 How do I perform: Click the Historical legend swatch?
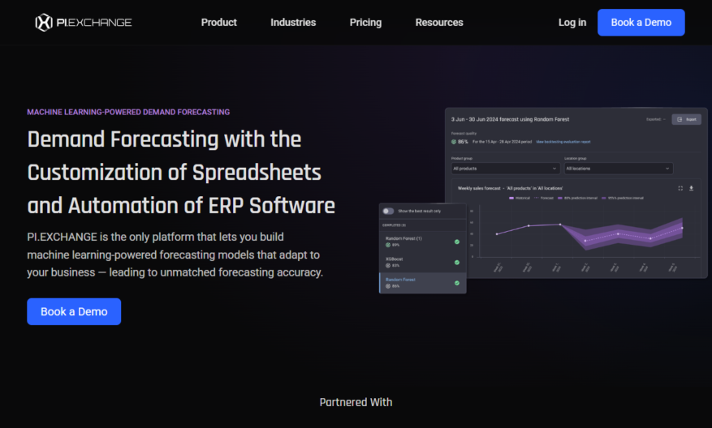tap(511, 198)
